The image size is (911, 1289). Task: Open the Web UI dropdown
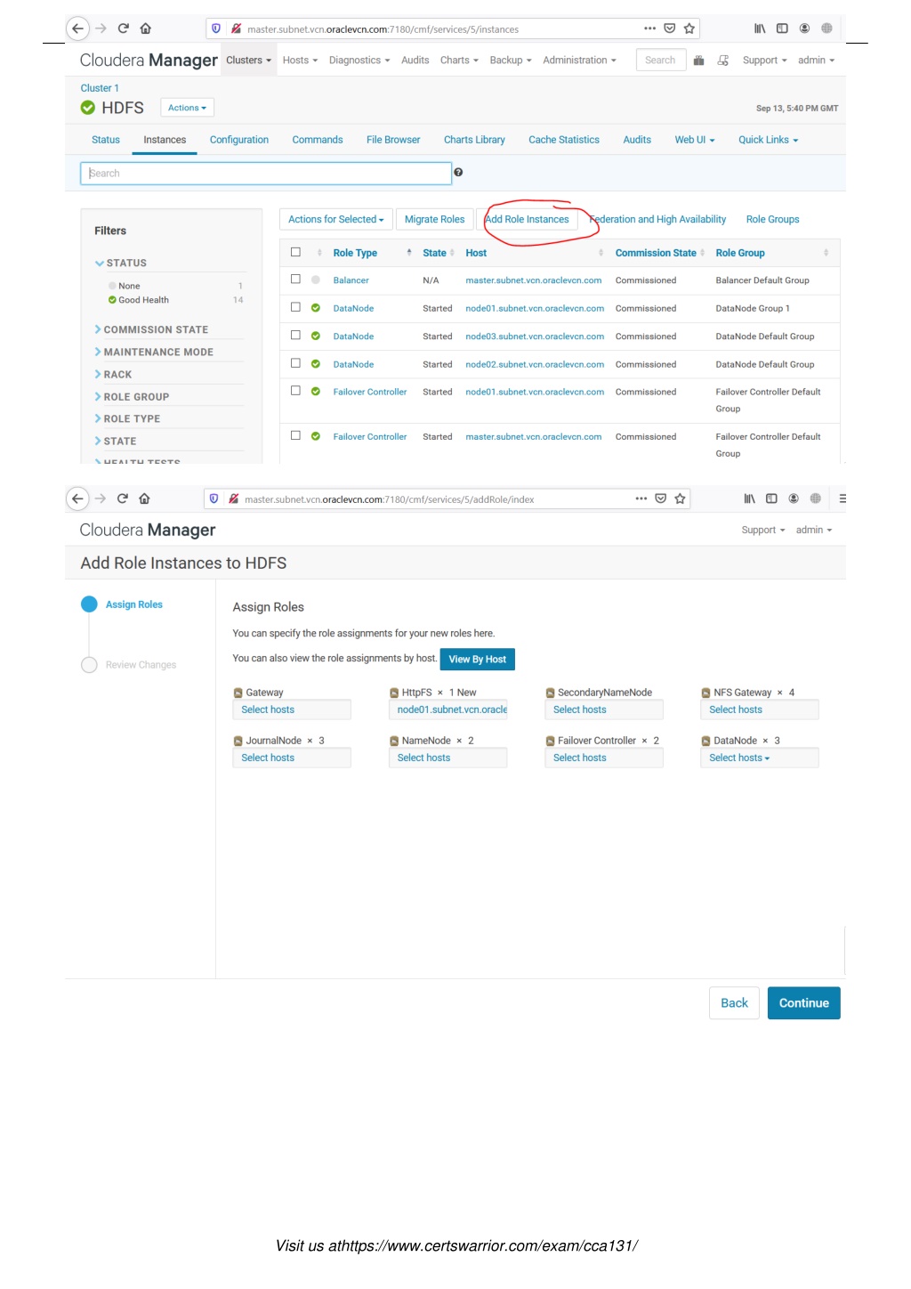coord(694,140)
